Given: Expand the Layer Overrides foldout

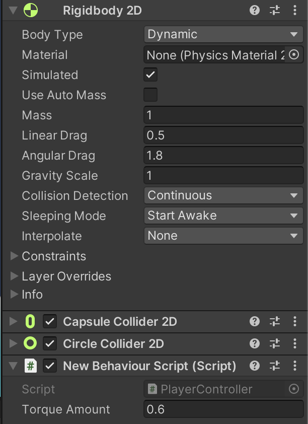Looking at the screenshot, I should 14,276.
